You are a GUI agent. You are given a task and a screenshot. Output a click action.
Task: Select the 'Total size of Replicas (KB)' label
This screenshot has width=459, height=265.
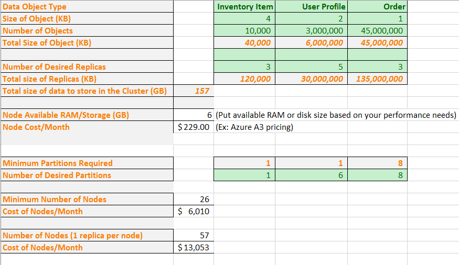click(87, 79)
